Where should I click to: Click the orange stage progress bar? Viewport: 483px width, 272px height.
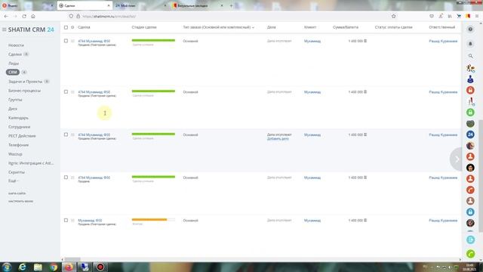pyautogui.click(x=153, y=220)
